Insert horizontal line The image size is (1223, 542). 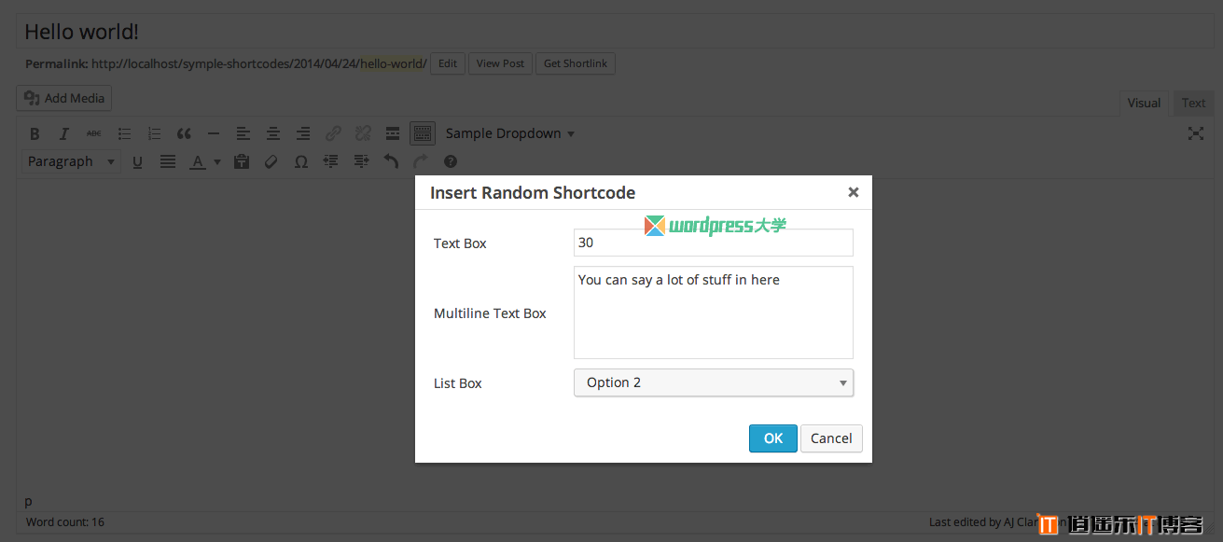[x=214, y=133]
